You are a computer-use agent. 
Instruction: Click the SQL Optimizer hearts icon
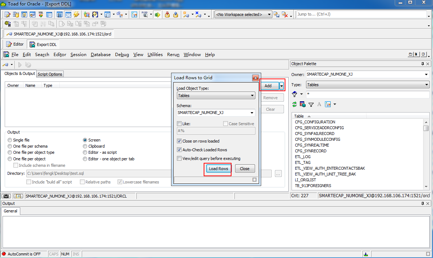(41, 14)
